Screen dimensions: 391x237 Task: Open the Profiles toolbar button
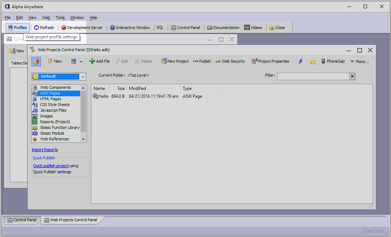coord(18,28)
